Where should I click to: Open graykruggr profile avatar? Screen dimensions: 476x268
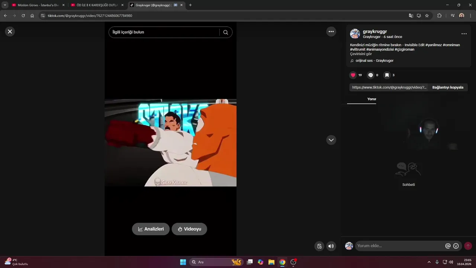tap(355, 34)
